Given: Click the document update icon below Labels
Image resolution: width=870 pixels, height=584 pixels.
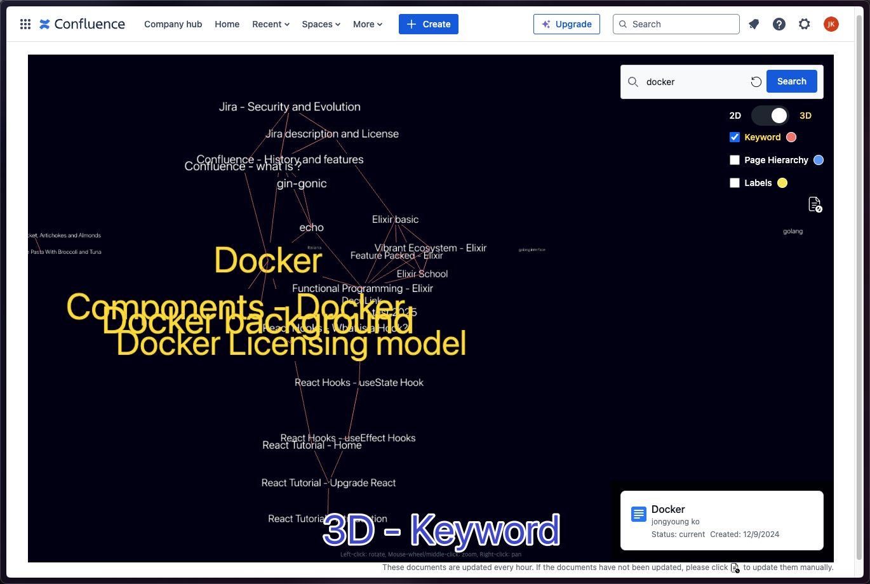Looking at the screenshot, I should [815, 204].
